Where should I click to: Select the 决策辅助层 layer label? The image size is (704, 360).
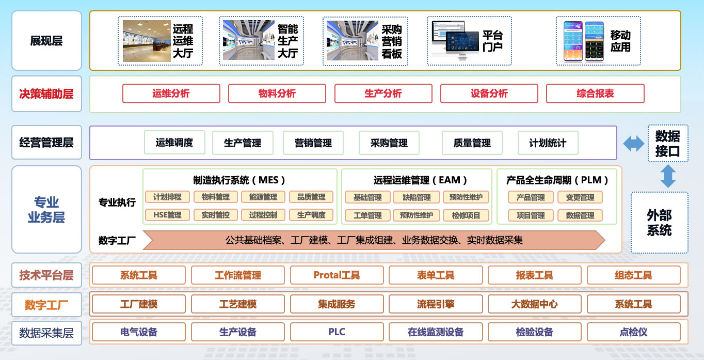click(46, 94)
